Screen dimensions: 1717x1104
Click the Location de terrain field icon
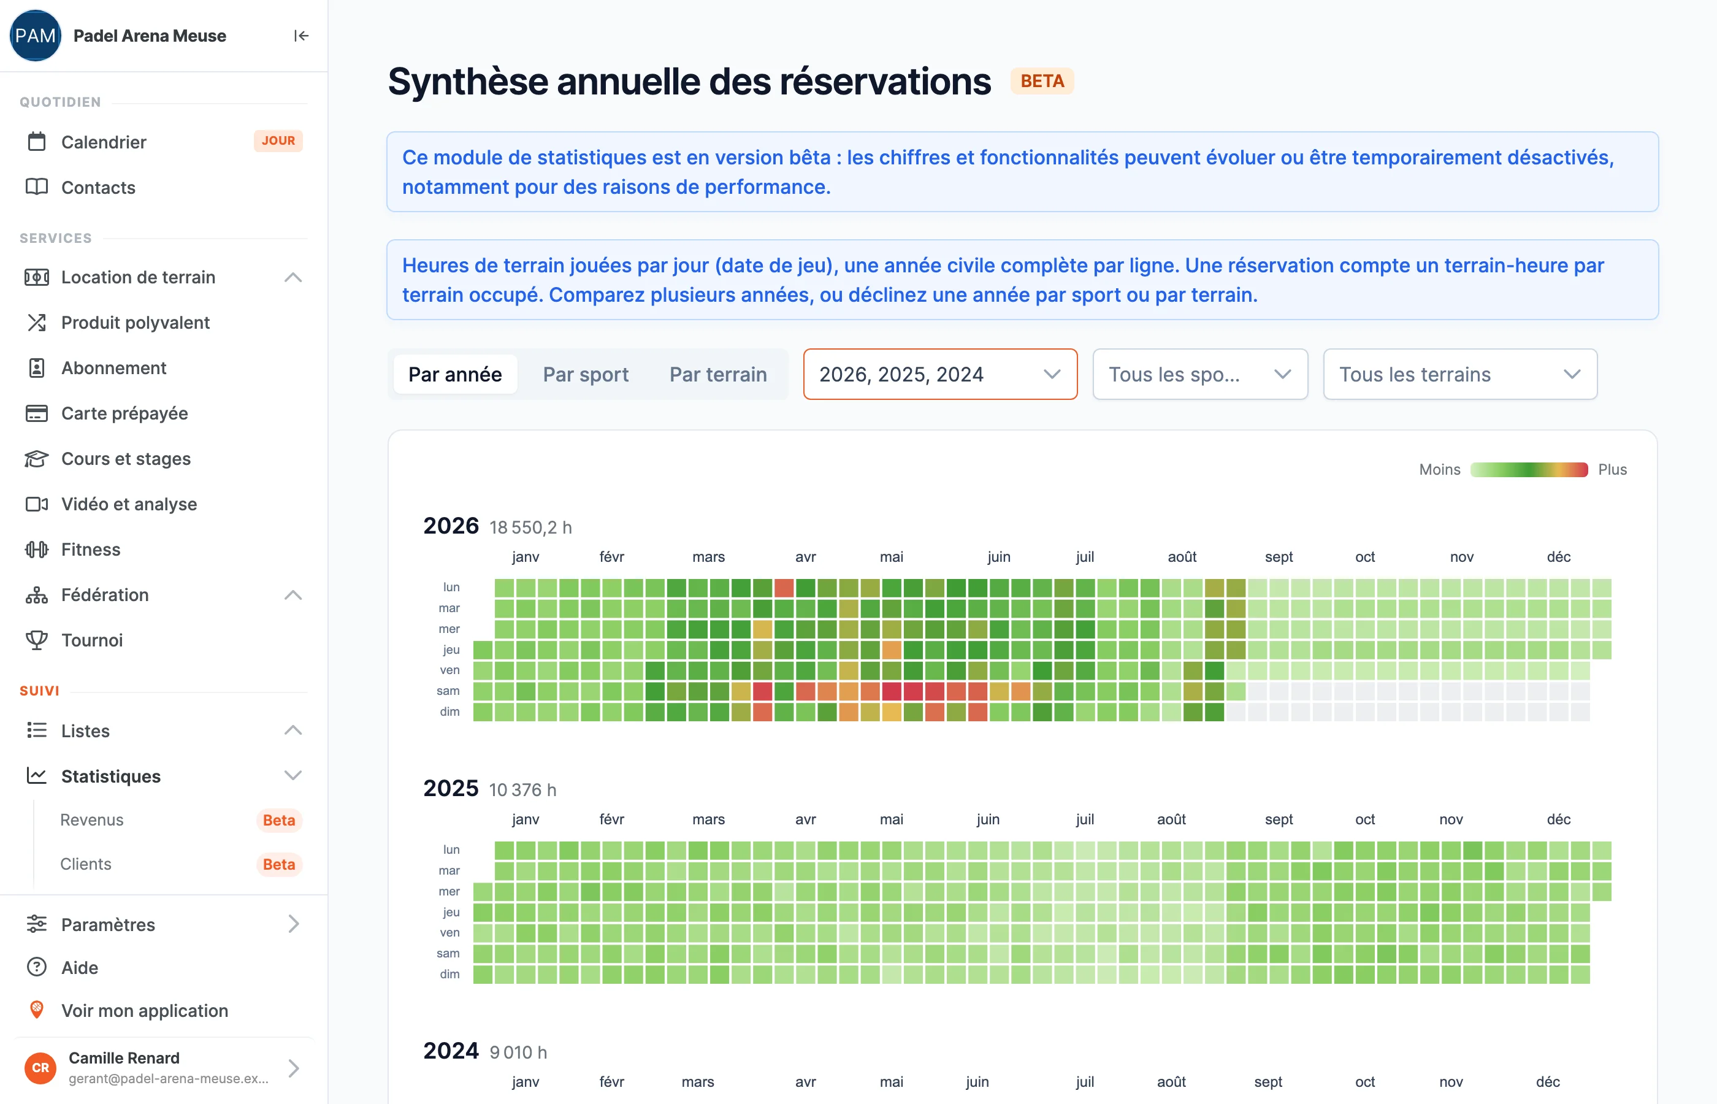(37, 277)
